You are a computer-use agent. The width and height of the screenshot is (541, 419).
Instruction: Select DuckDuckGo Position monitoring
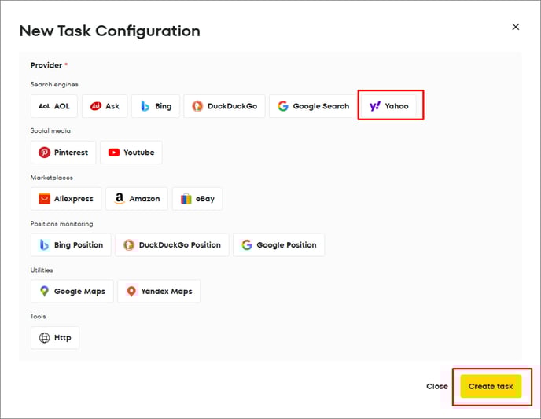[x=172, y=245]
